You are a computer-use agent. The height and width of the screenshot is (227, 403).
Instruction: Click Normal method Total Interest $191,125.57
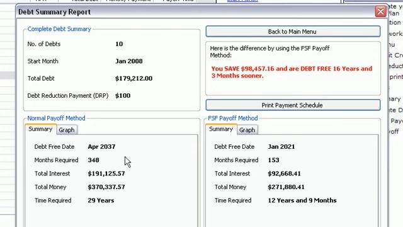(x=106, y=173)
